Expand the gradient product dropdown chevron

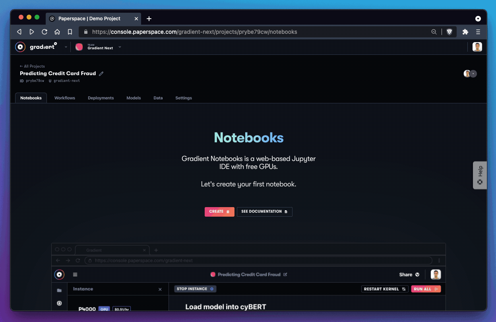coord(66,47)
